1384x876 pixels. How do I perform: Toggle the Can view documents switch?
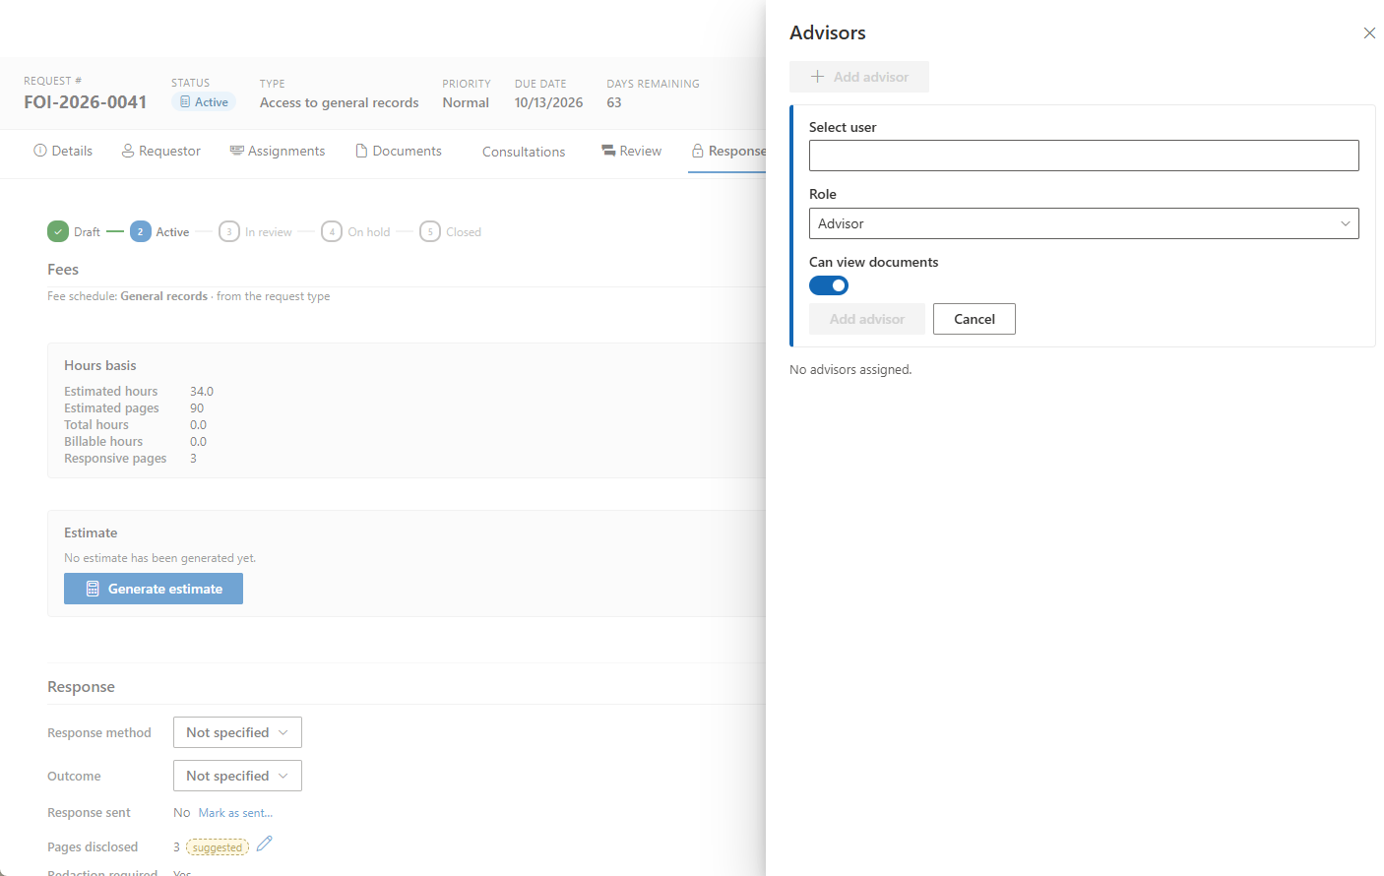click(x=829, y=285)
